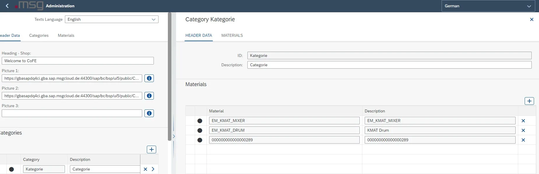Delete the EM_KMAT_MIXER material row

click(x=523, y=121)
